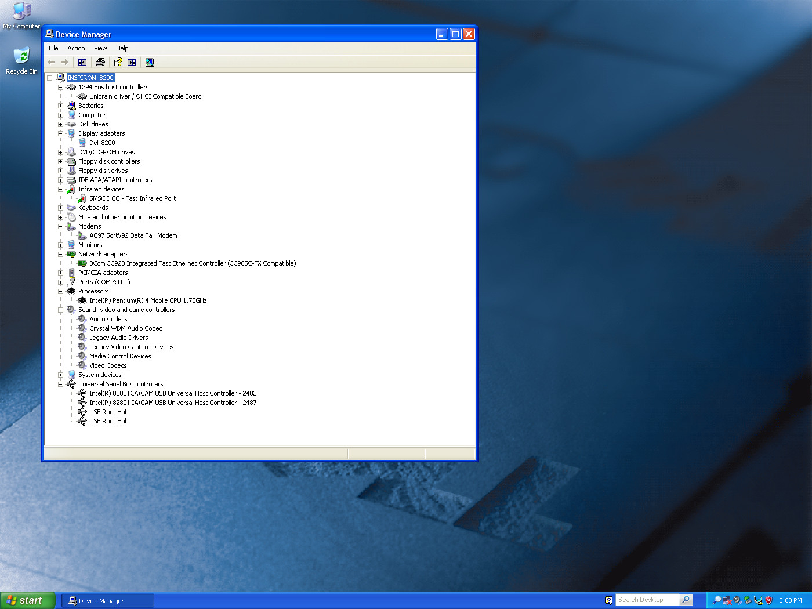Click the volume speaker tray icon
The height and width of the screenshot is (609, 812).
click(x=737, y=600)
